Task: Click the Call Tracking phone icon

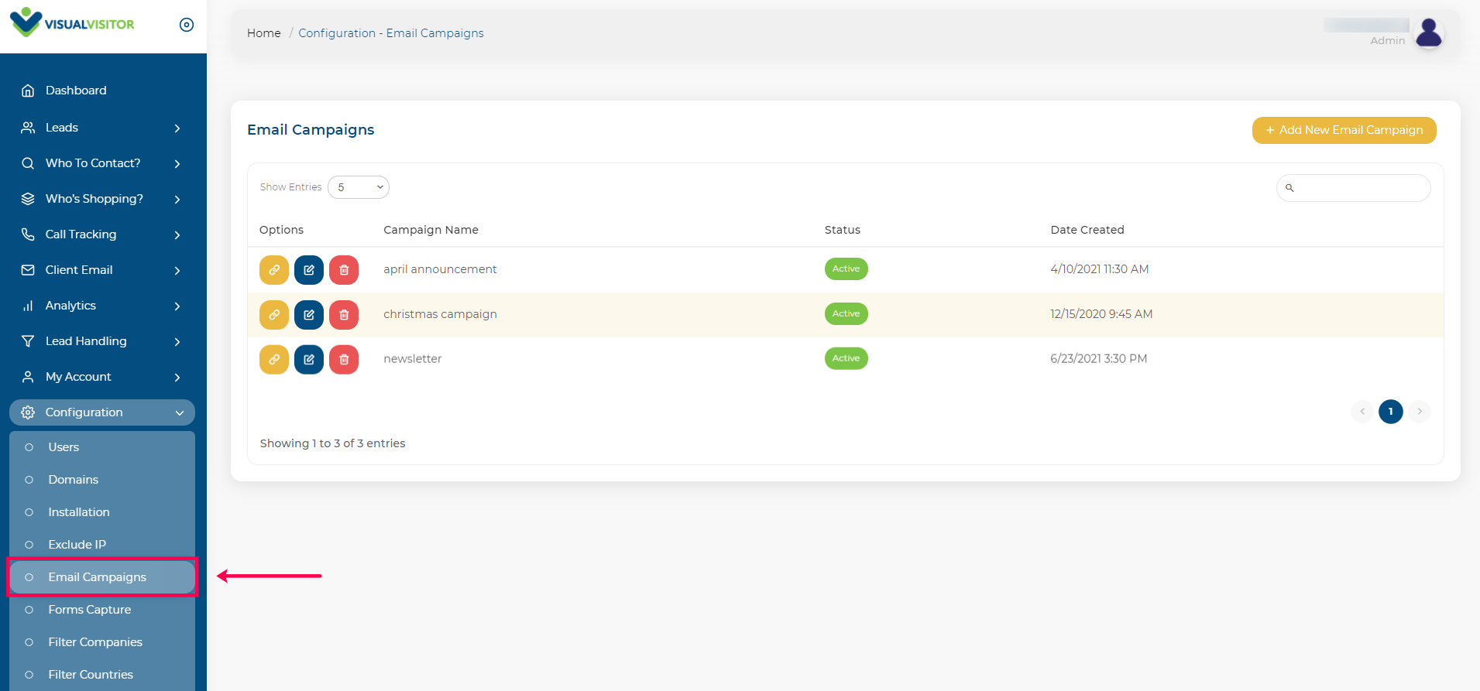Action: point(28,234)
